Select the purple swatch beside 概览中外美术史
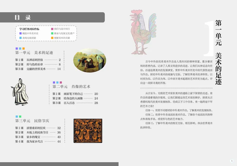This screenshot has height=166, width=237. [x=20, y=33]
